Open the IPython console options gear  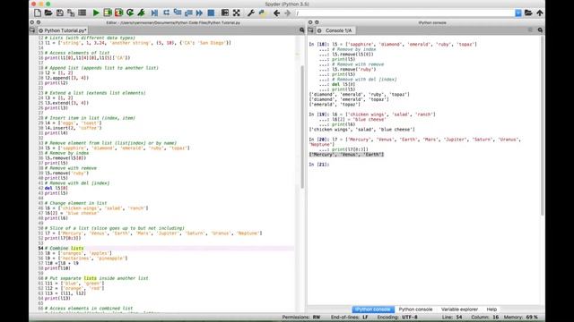point(540,30)
